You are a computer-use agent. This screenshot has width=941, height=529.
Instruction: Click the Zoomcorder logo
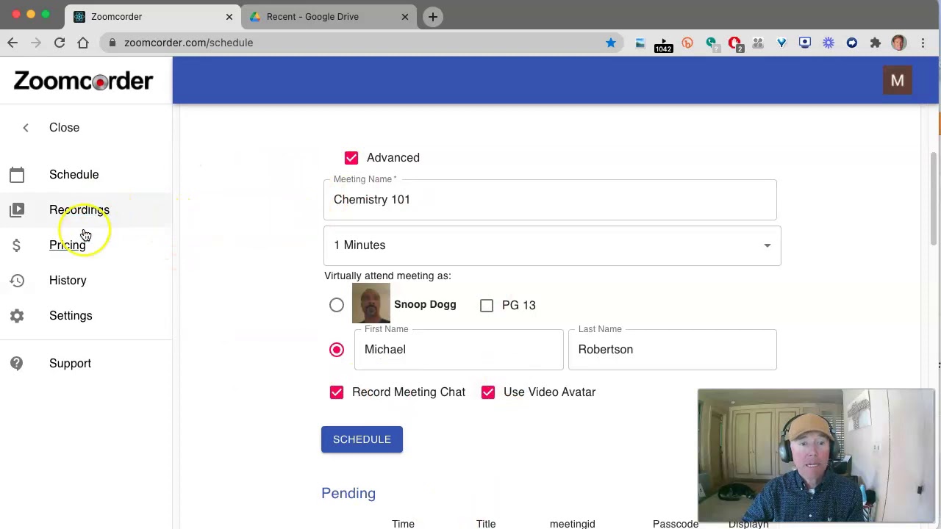coord(83,81)
